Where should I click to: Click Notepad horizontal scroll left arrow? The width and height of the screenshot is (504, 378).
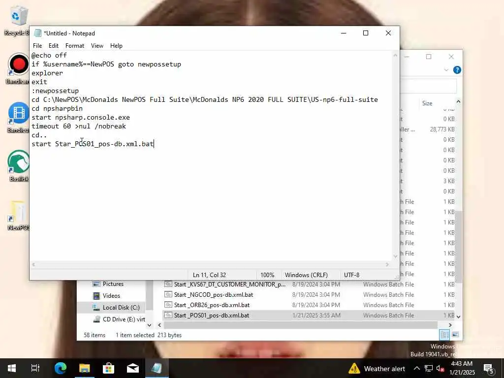click(34, 264)
